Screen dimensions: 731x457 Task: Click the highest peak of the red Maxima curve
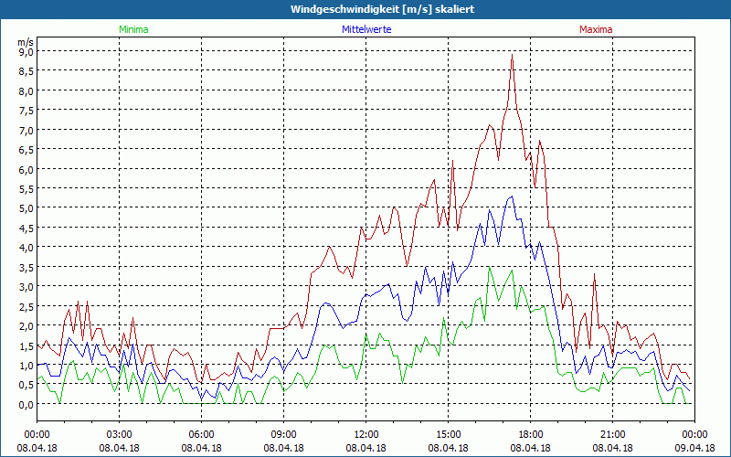pos(512,55)
